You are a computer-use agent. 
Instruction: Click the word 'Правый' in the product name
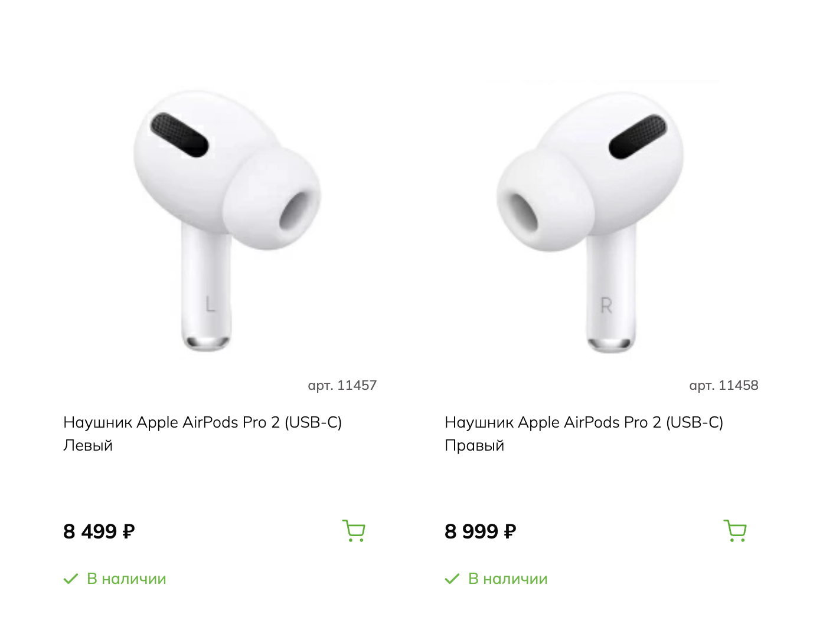[475, 445]
